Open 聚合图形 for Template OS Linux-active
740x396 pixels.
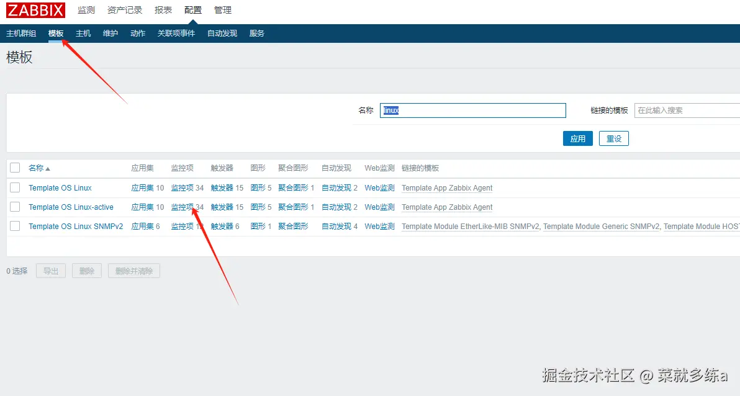click(x=293, y=207)
